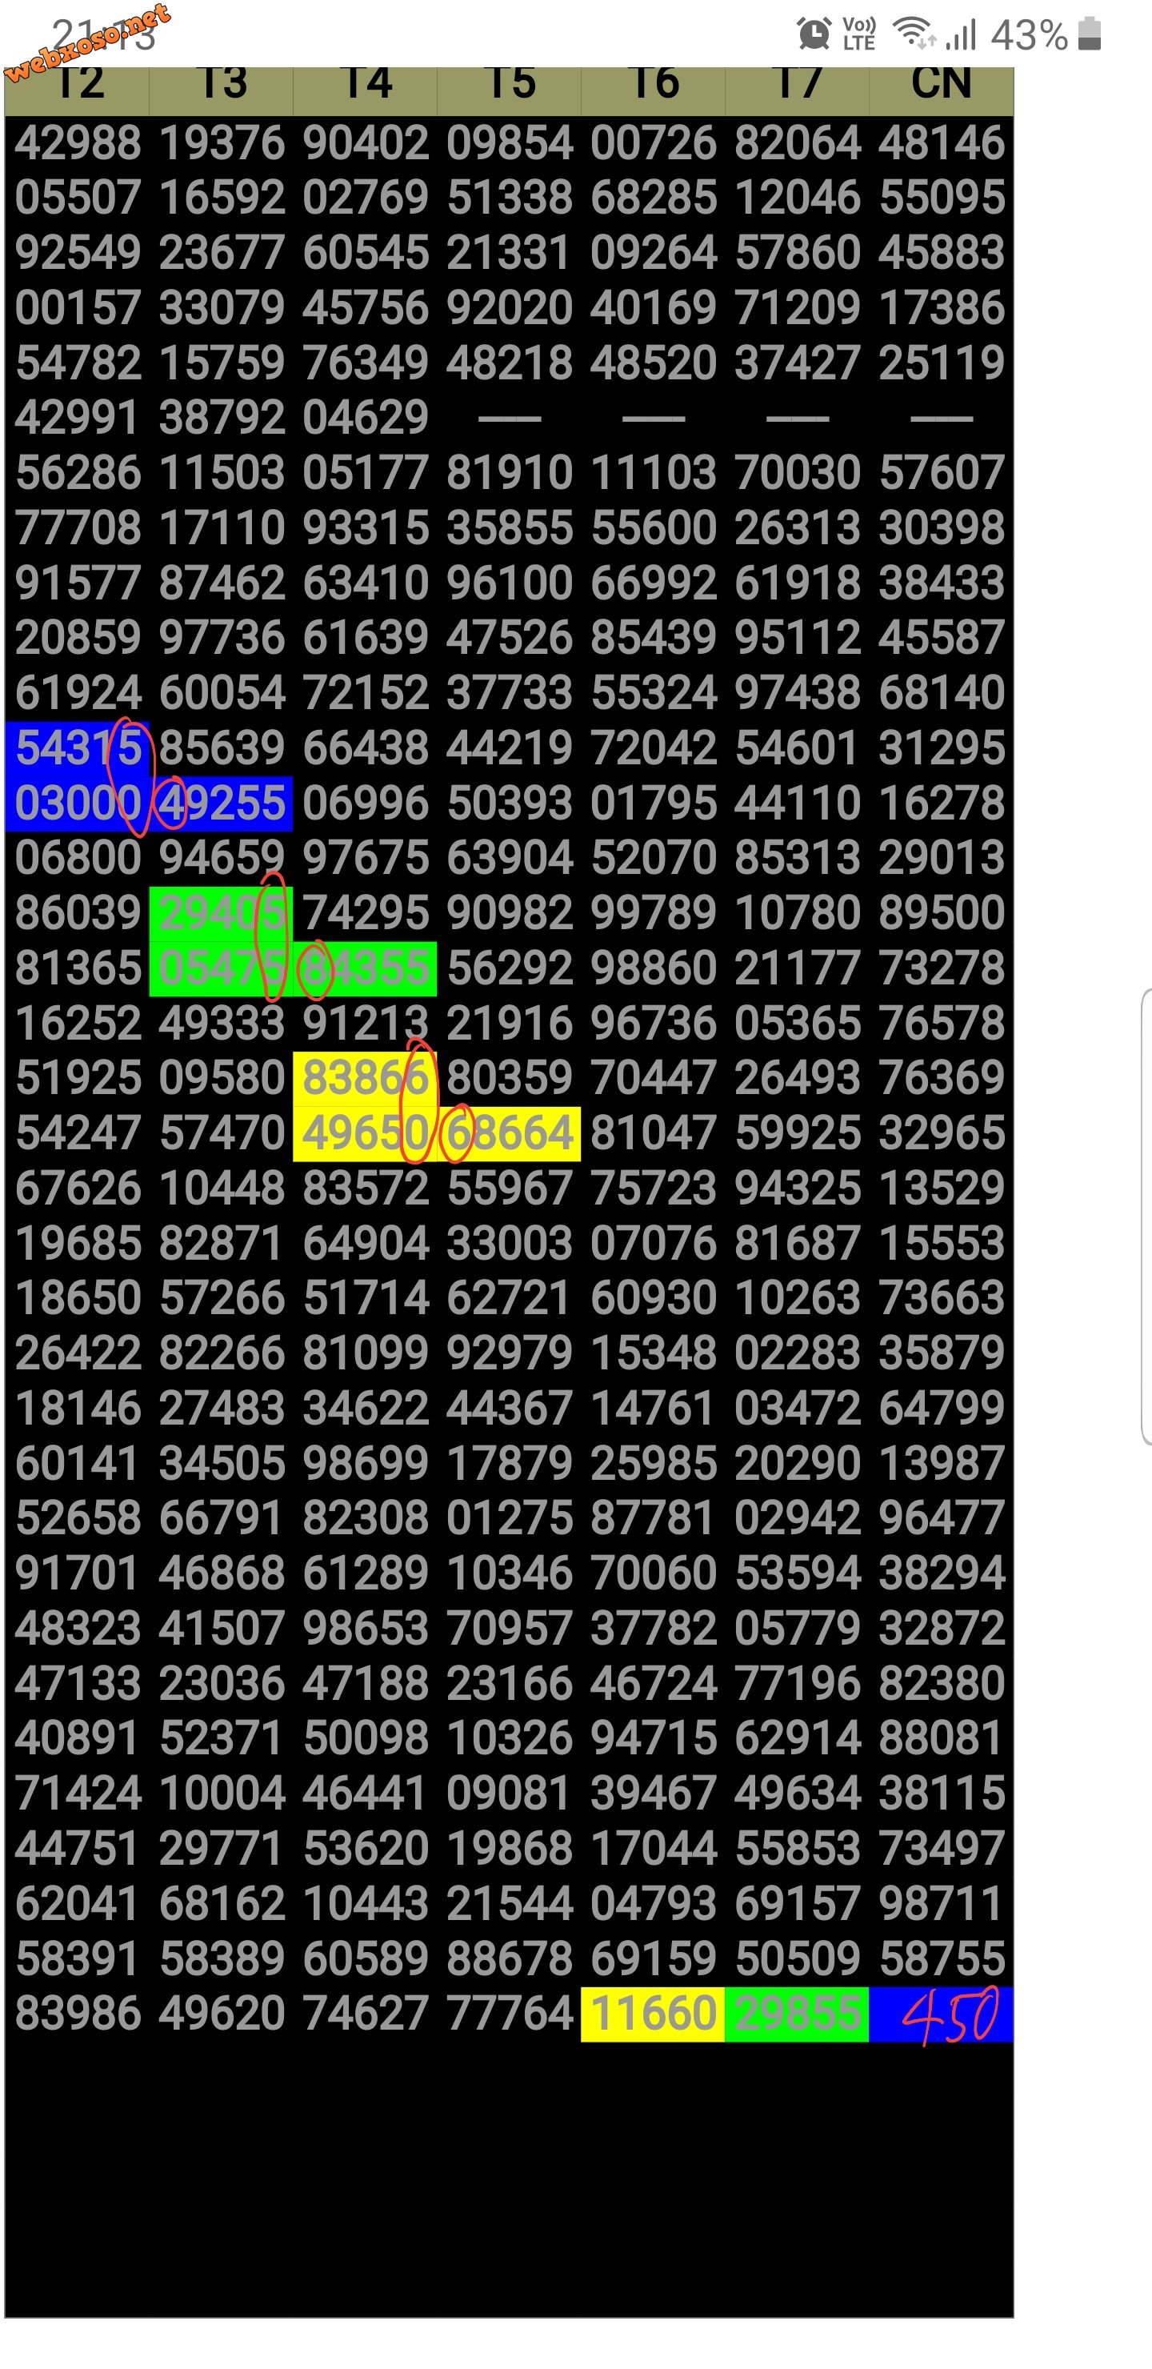Viewport: 1152px width, 2369px height.
Task: Click the number 25119
Action: pos(942,363)
